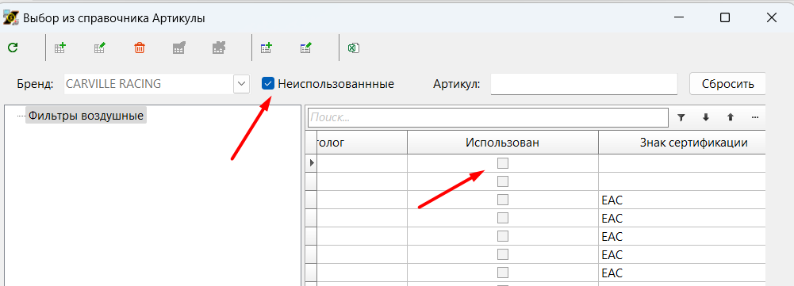
Task: Open the three-dots search options menu
Action: coord(755,117)
